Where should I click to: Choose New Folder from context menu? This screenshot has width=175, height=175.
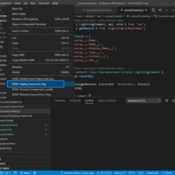41,14
